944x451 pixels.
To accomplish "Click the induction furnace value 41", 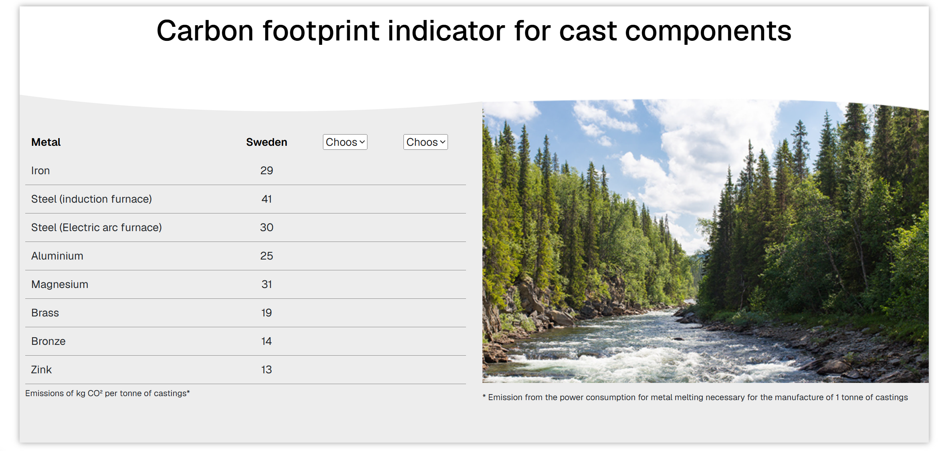I will pos(266,199).
